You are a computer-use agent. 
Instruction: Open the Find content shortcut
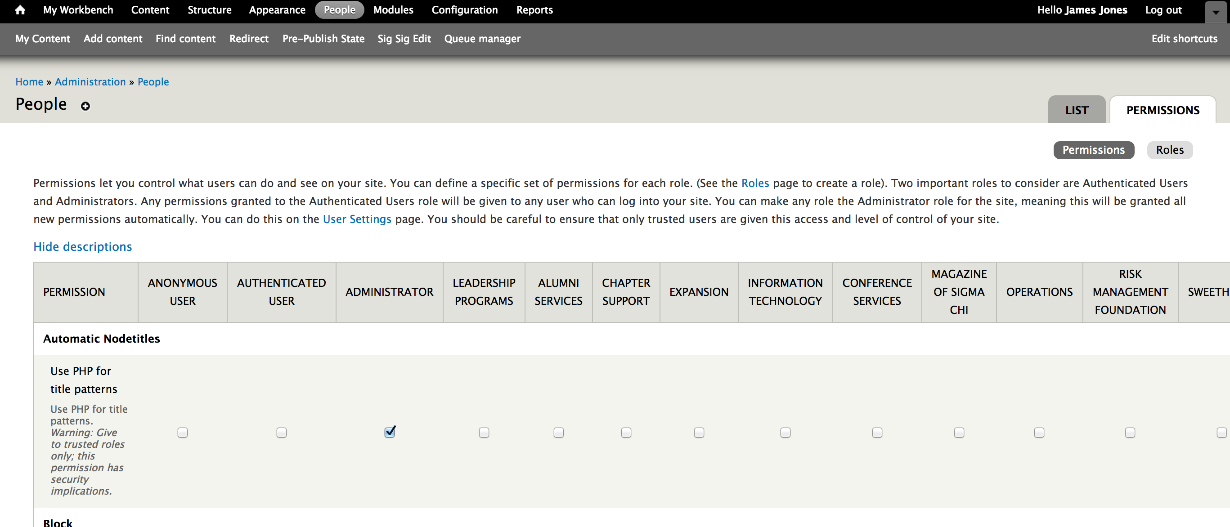pyautogui.click(x=185, y=39)
